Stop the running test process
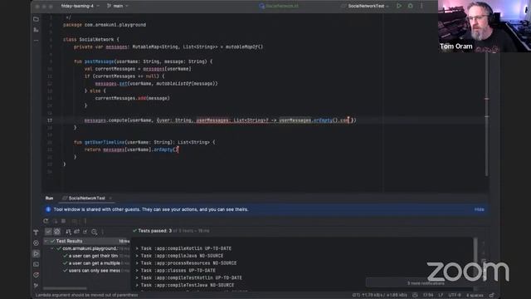 point(63,221)
